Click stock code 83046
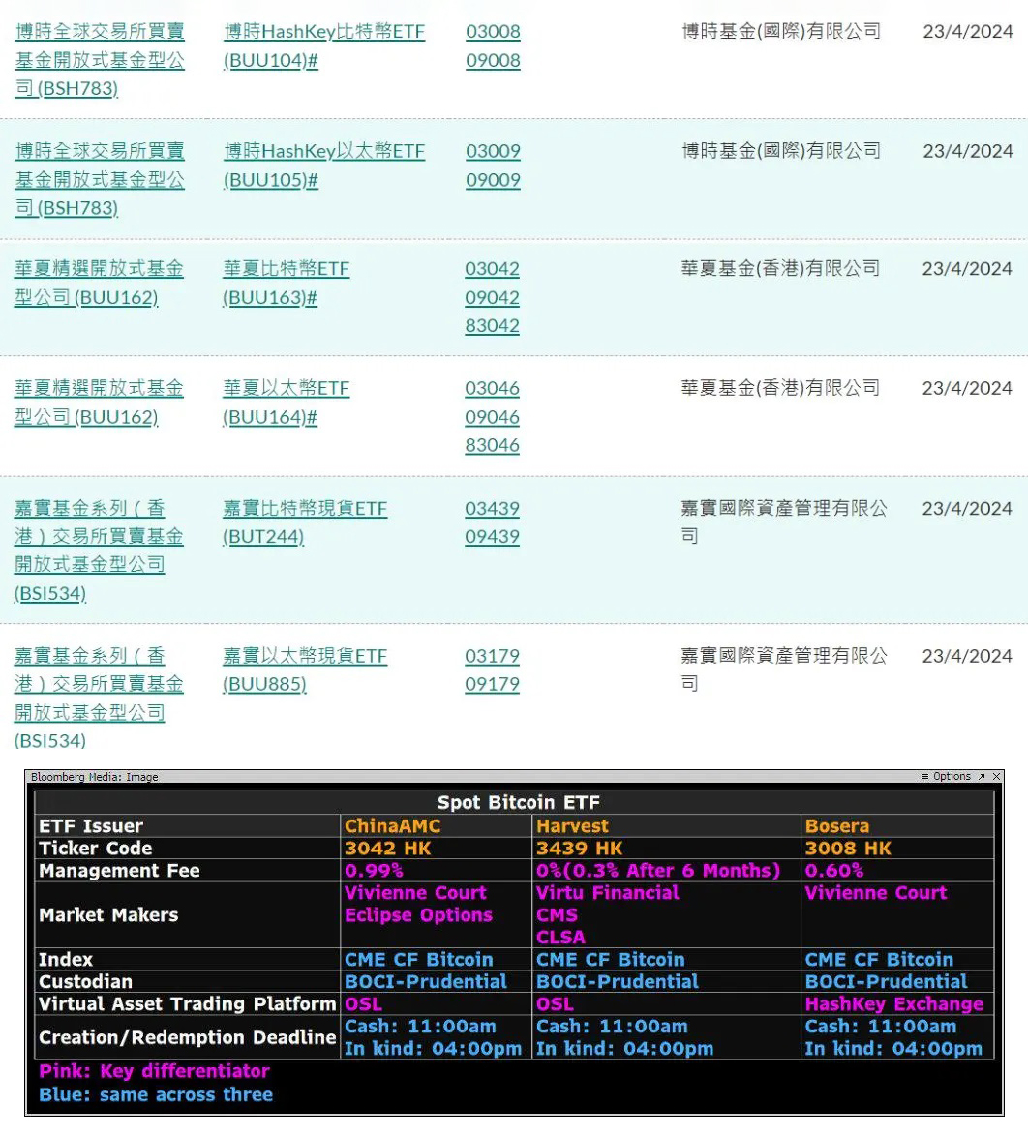Image resolution: width=1028 pixels, height=1134 pixels. click(492, 445)
